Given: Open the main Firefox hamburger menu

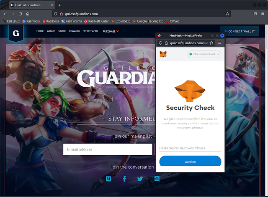Looking at the screenshot, I should (263, 14).
